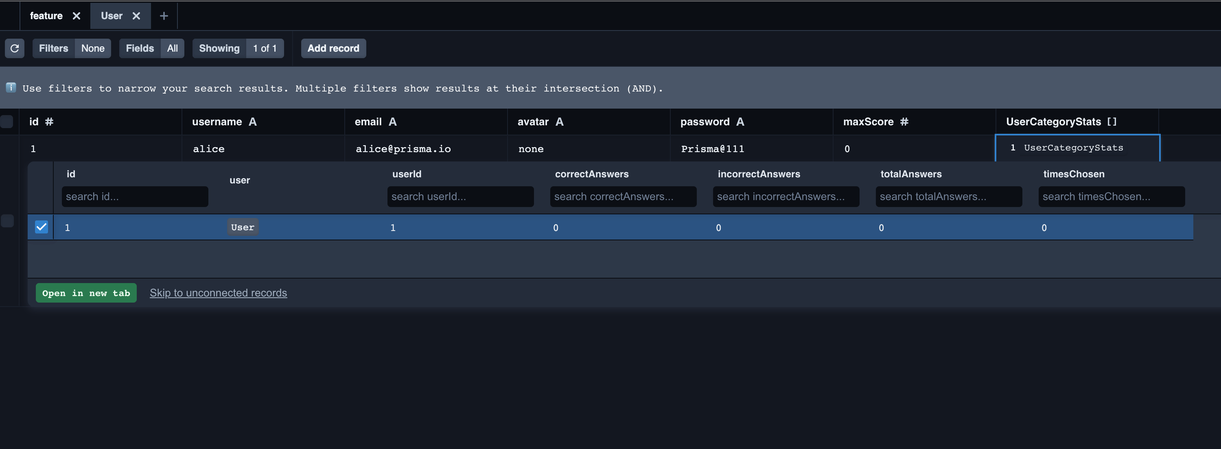Toggle the select-all checkbox in header
This screenshot has width=1221, height=449.
pos(7,122)
